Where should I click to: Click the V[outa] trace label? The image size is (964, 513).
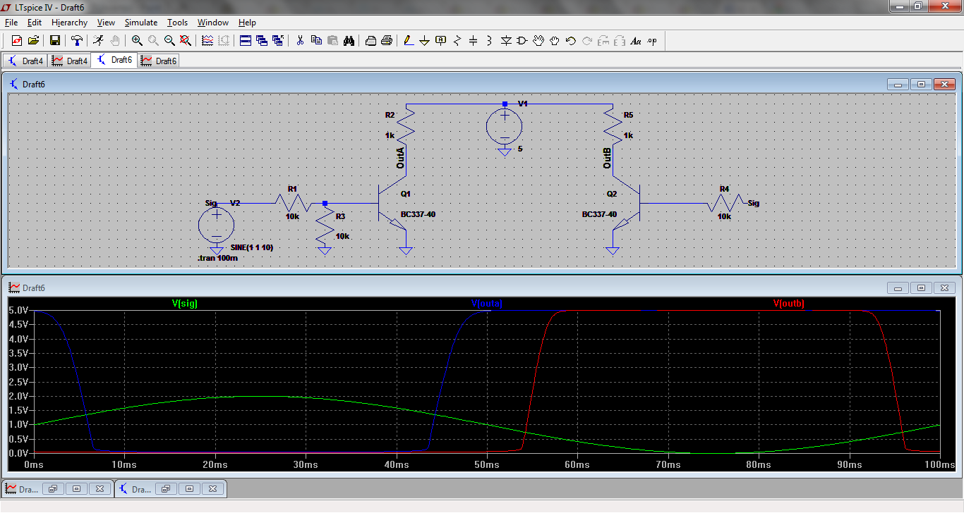(x=487, y=304)
